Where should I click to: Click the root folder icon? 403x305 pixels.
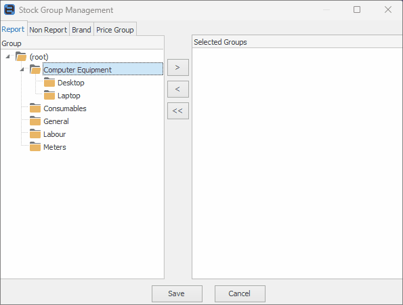click(21, 56)
